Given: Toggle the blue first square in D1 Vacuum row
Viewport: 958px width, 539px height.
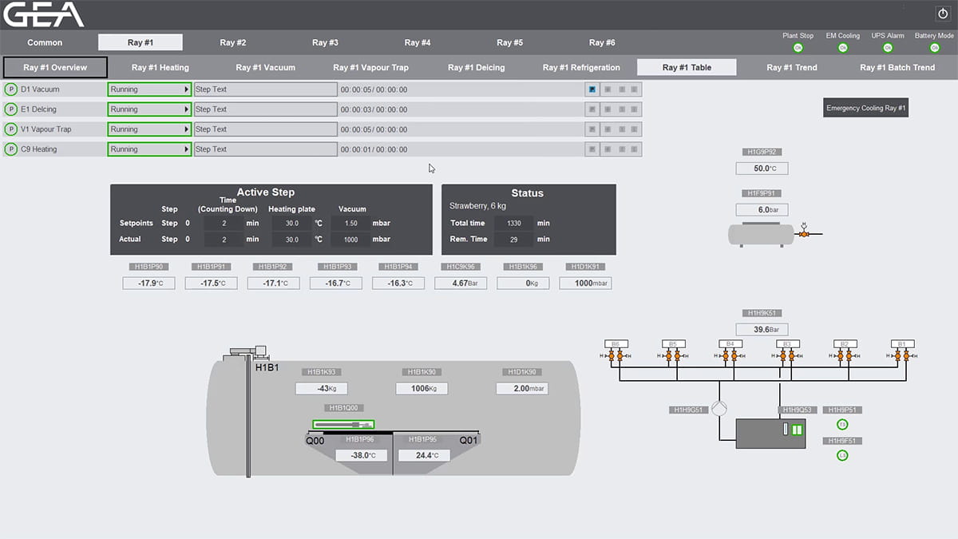Looking at the screenshot, I should pos(592,89).
